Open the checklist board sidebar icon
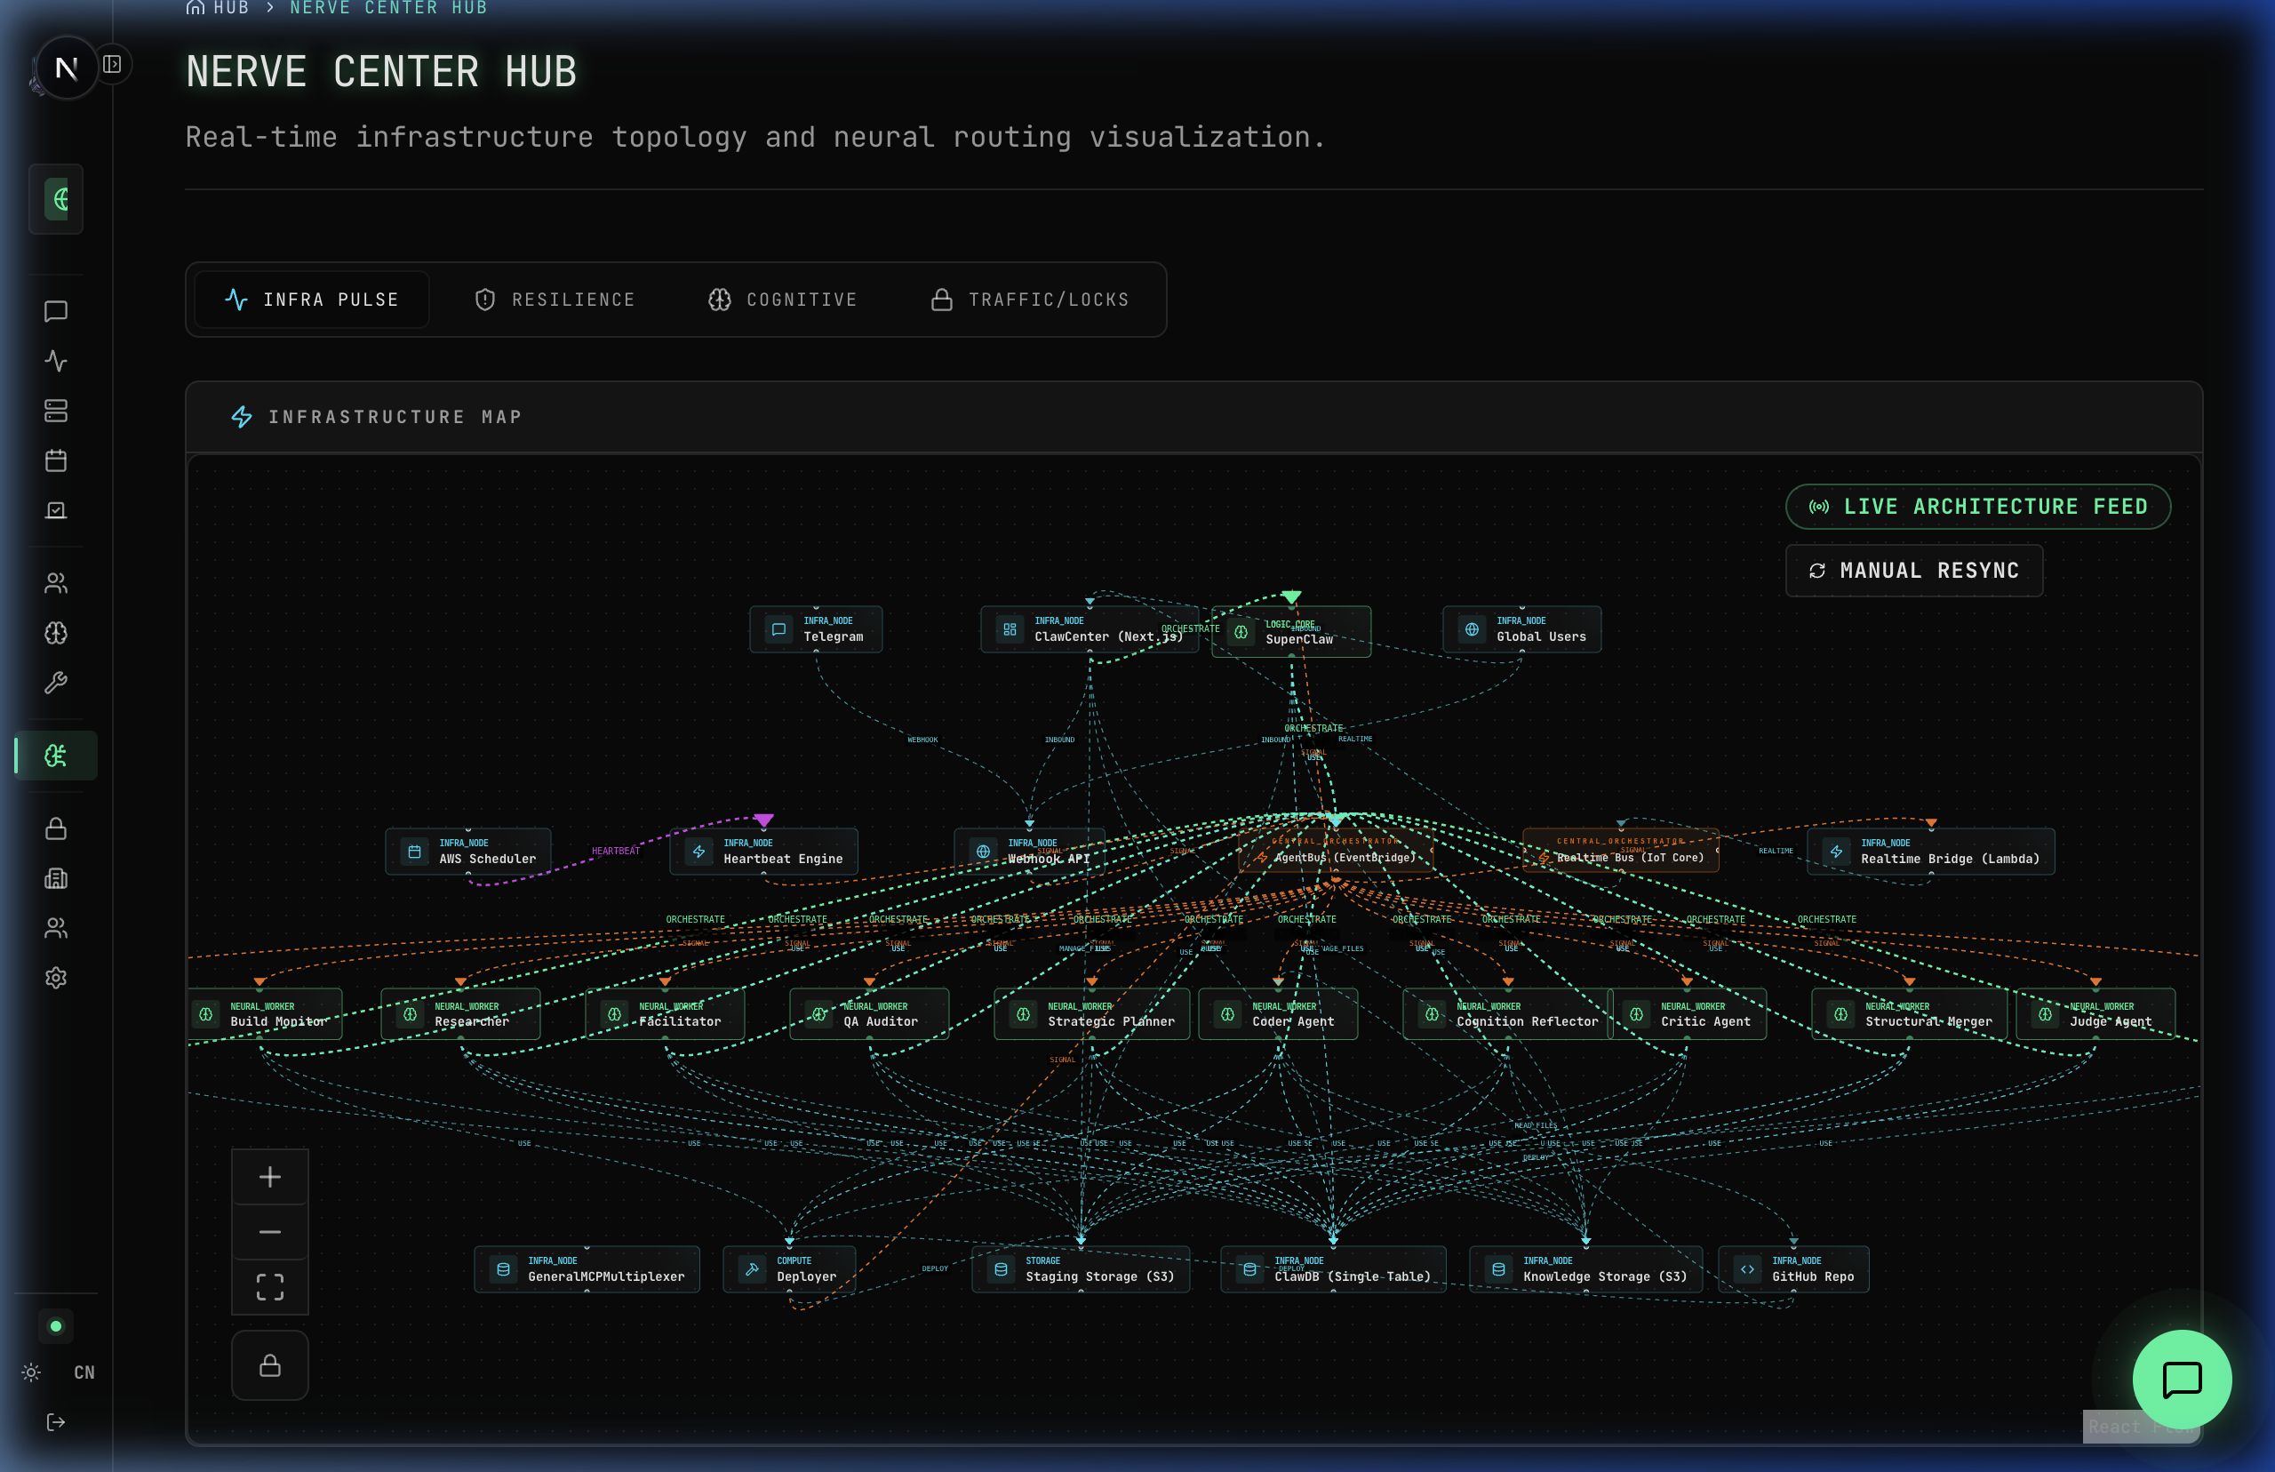 coord(55,510)
